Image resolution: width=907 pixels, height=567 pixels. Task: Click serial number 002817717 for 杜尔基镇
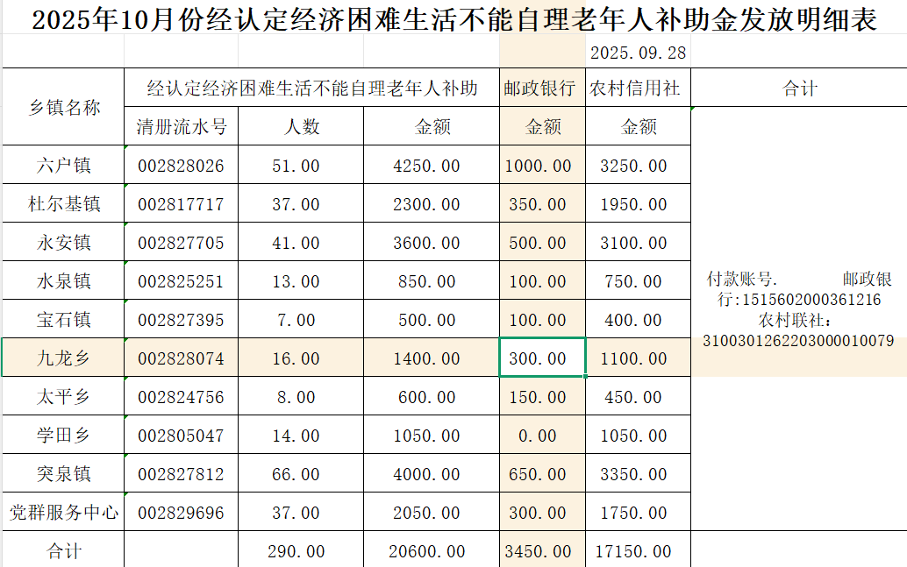pyautogui.click(x=182, y=204)
